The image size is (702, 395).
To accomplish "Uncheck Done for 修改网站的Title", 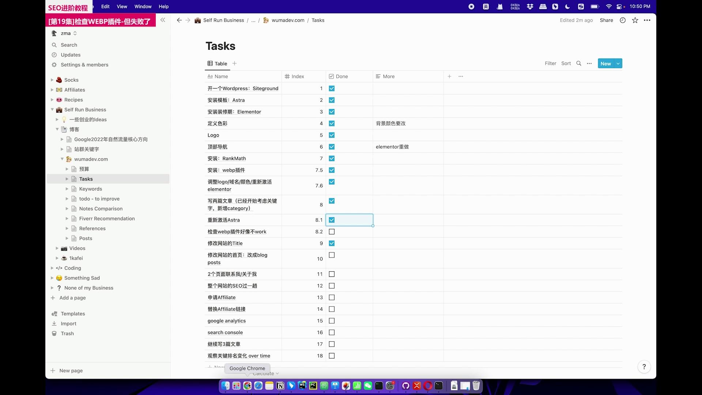I will (x=332, y=243).
